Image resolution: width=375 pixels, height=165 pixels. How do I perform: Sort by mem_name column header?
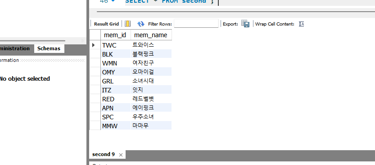click(x=151, y=35)
